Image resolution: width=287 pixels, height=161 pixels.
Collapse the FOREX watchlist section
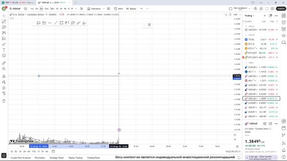point(246,63)
